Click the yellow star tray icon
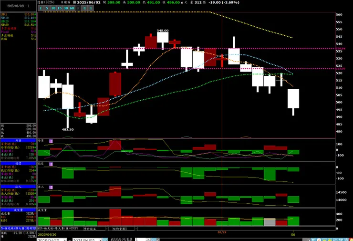 click(330, 240)
